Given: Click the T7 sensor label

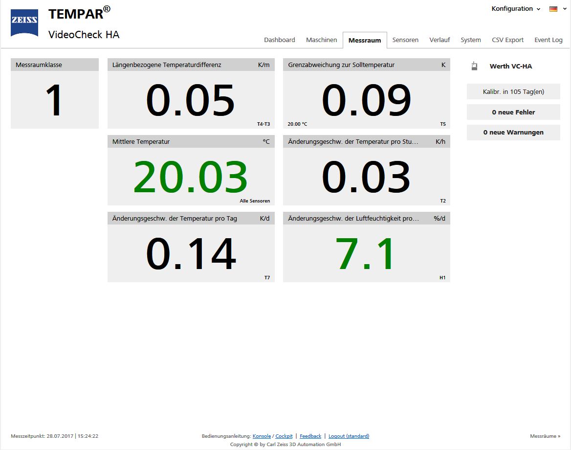Looking at the screenshot, I should [267, 278].
